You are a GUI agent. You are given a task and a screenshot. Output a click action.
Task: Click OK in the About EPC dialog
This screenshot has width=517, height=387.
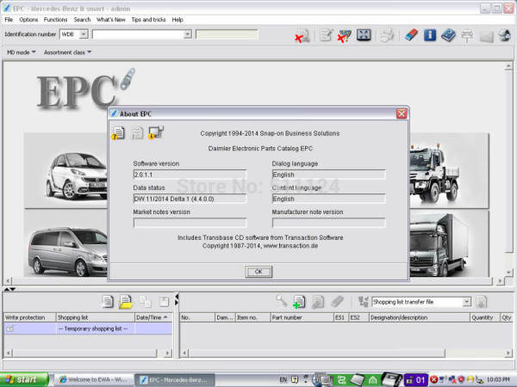point(258,272)
